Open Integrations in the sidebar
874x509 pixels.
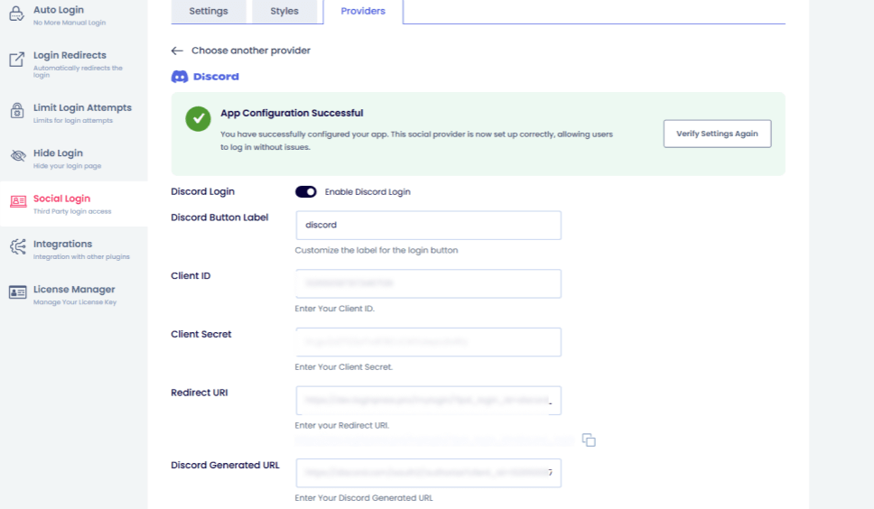(x=73, y=249)
